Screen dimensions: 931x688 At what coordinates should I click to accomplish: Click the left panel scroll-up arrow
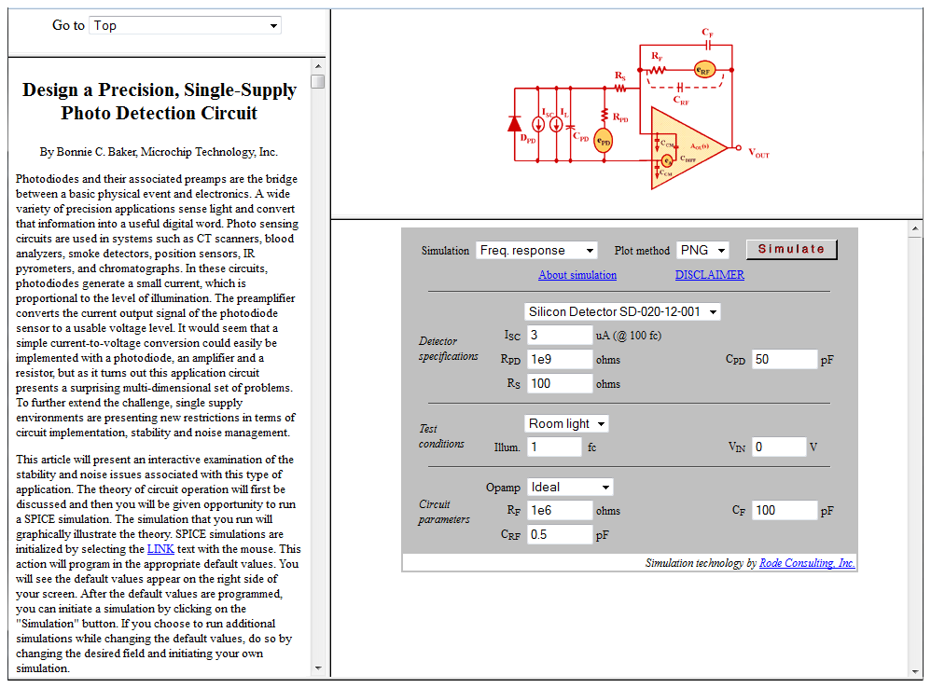pyautogui.click(x=318, y=66)
